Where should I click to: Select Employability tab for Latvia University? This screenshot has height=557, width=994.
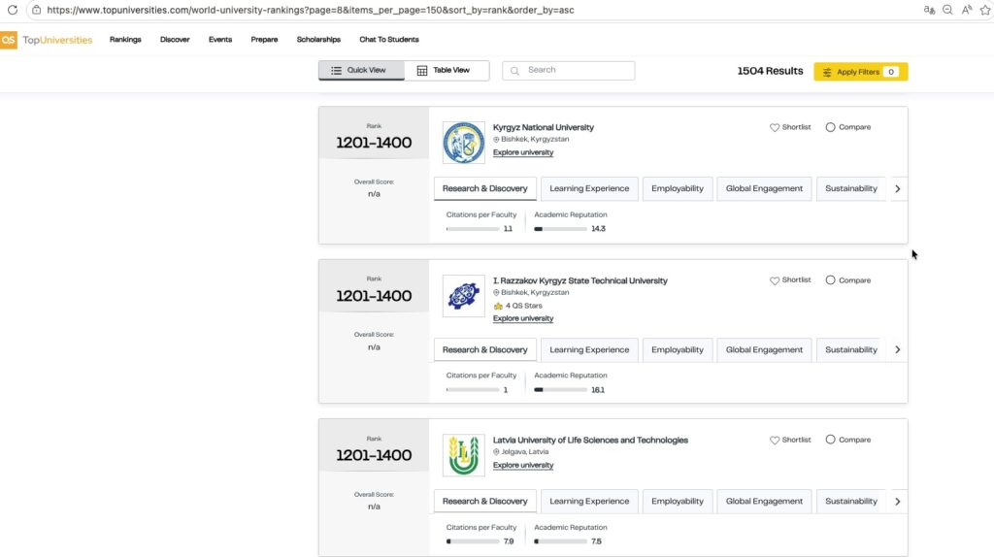pyautogui.click(x=677, y=502)
